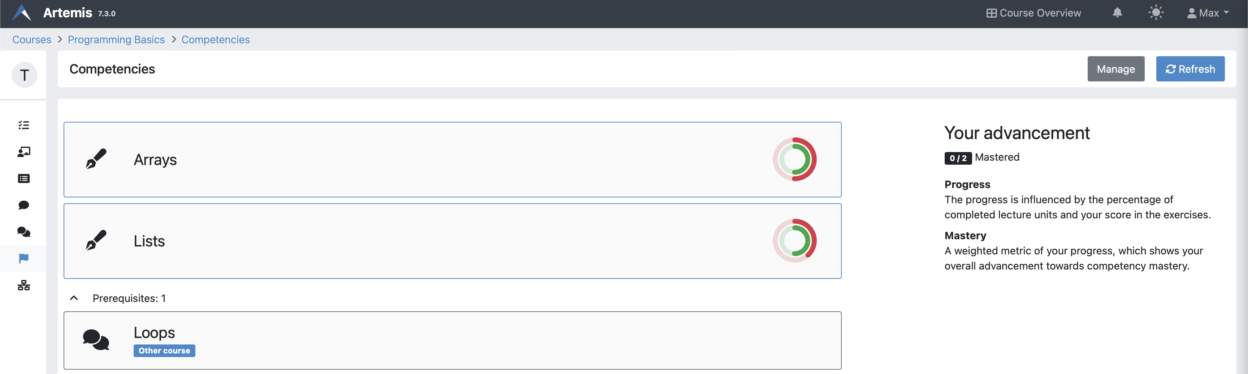Open the Programming Basics breadcrumb link
Viewport: 1248px width, 374px height.
[x=116, y=40]
